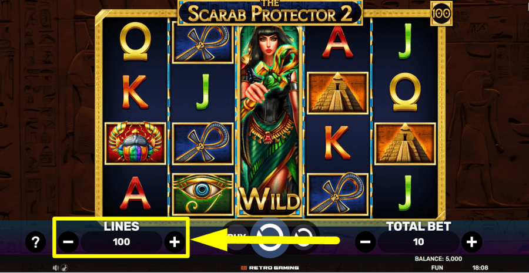Image resolution: width=529 pixels, height=273 pixels.
Task: Mute the game sound speaker icon
Action: pyautogui.click(x=56, y=268)
